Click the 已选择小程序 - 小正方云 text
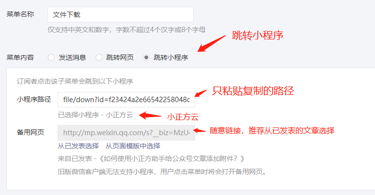This screenshot has height=195, width=375. pos(96,115)
